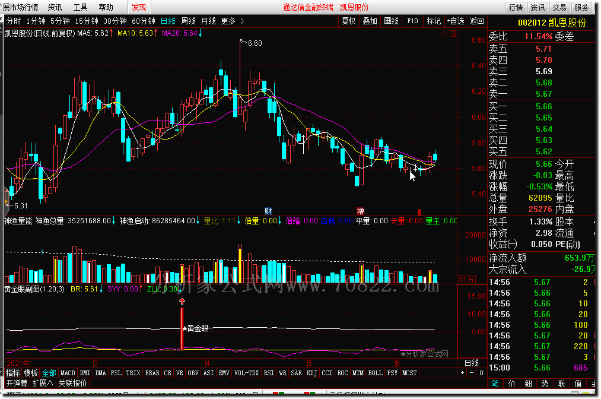
Task: Open the 交易 trading button
Action: click(559, 7)
